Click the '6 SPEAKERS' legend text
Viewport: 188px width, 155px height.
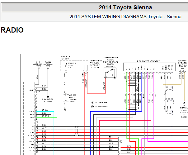point(101,103)
